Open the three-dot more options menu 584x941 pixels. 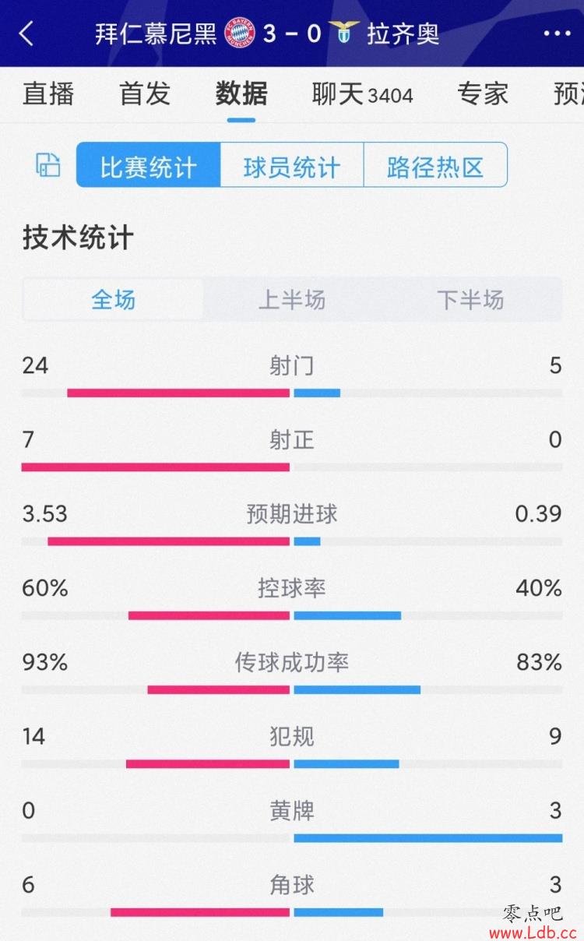tap(557, 33)
